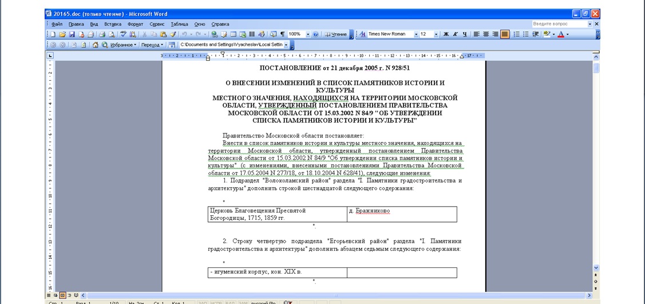This screenshot has height=304, width=645.
Task: Open the font size dropdown
Action: click(x=436, y=34)
